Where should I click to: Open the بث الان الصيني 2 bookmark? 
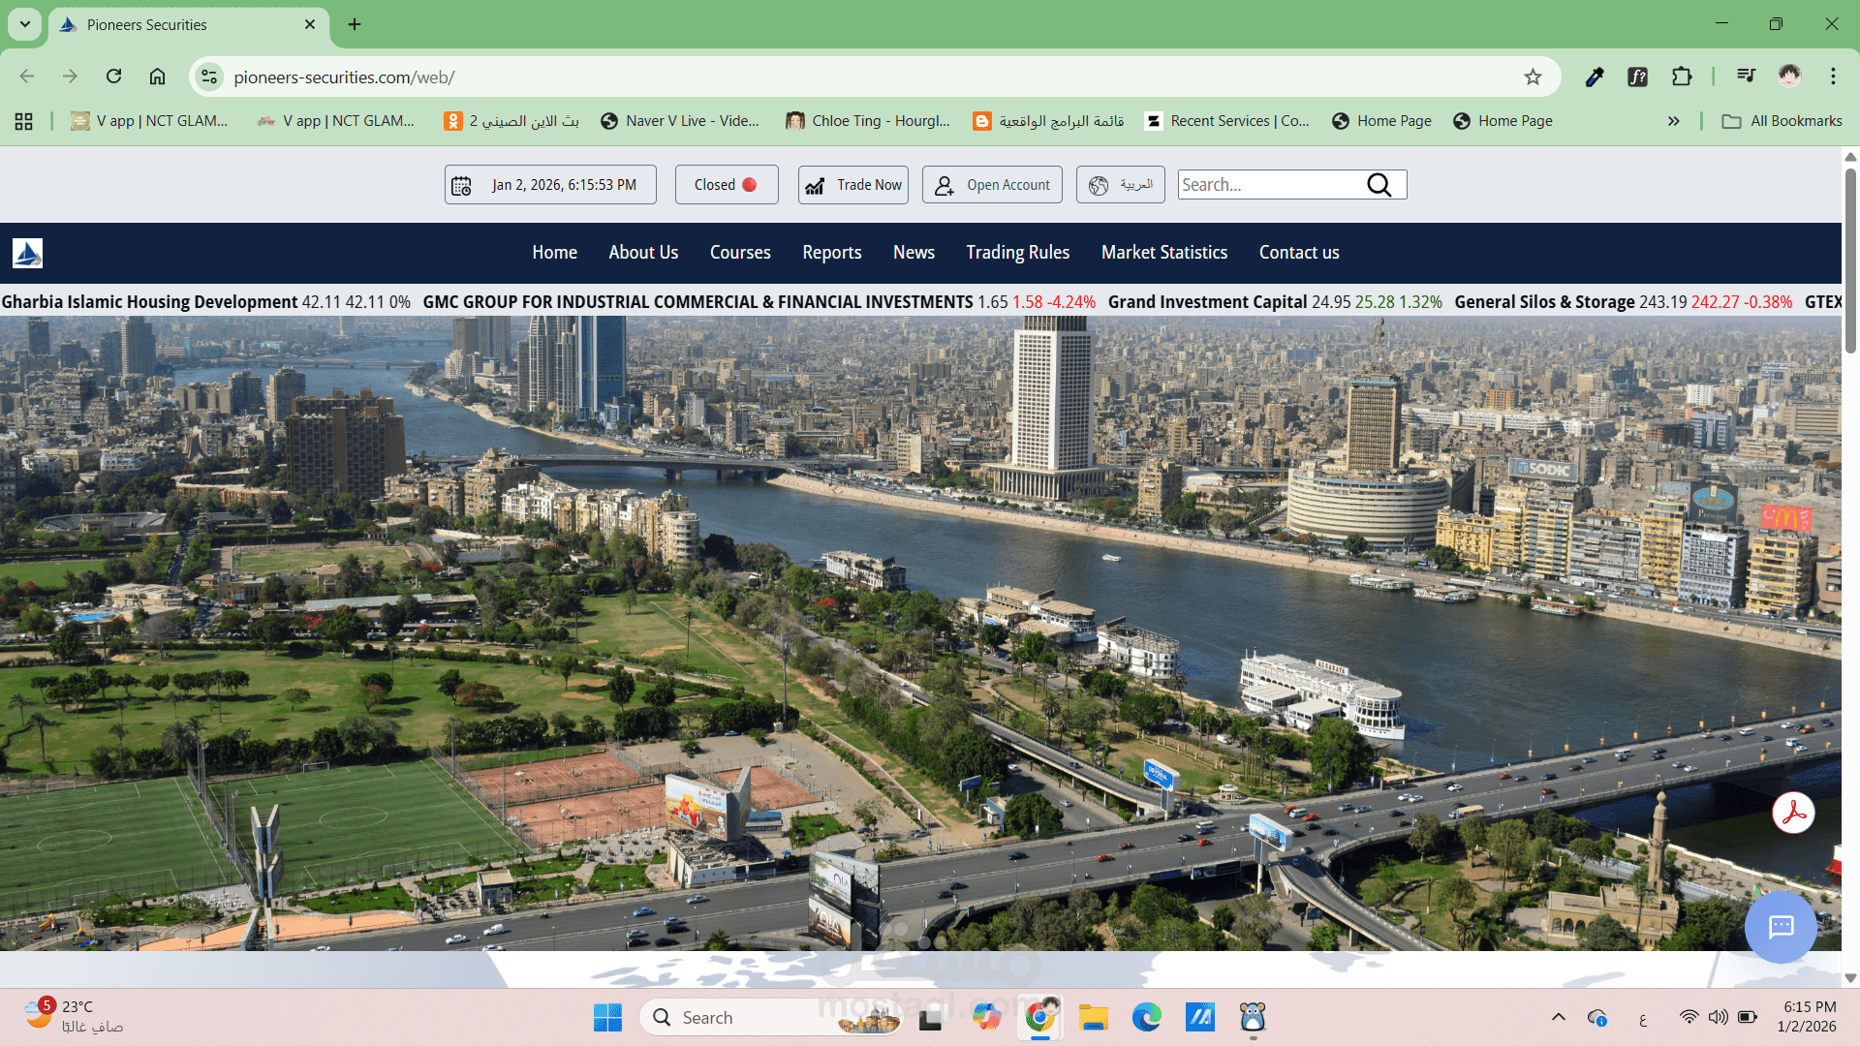click(x=511, y=121)
